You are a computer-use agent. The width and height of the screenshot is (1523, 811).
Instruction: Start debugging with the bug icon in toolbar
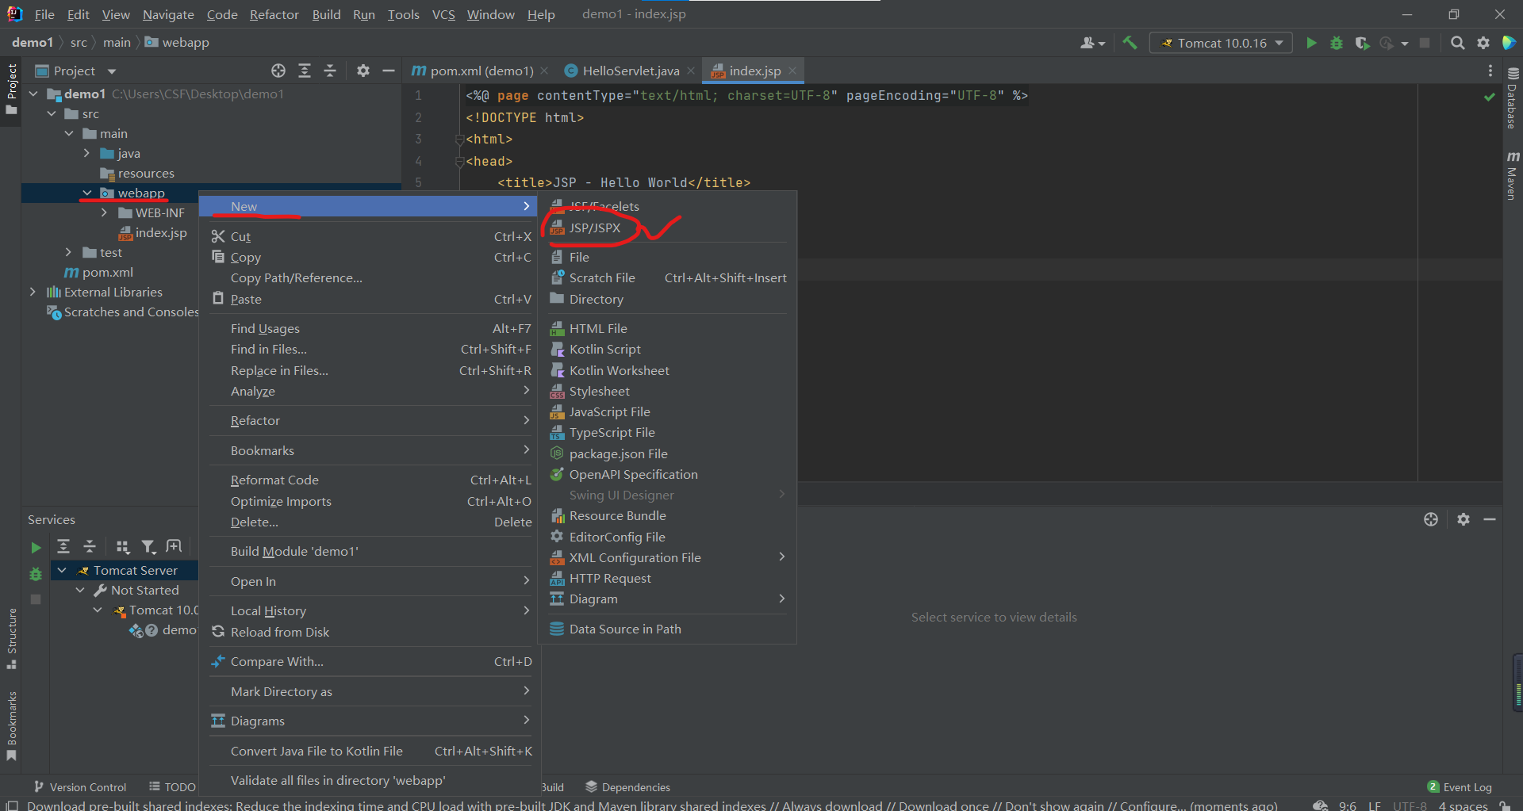1337,43
